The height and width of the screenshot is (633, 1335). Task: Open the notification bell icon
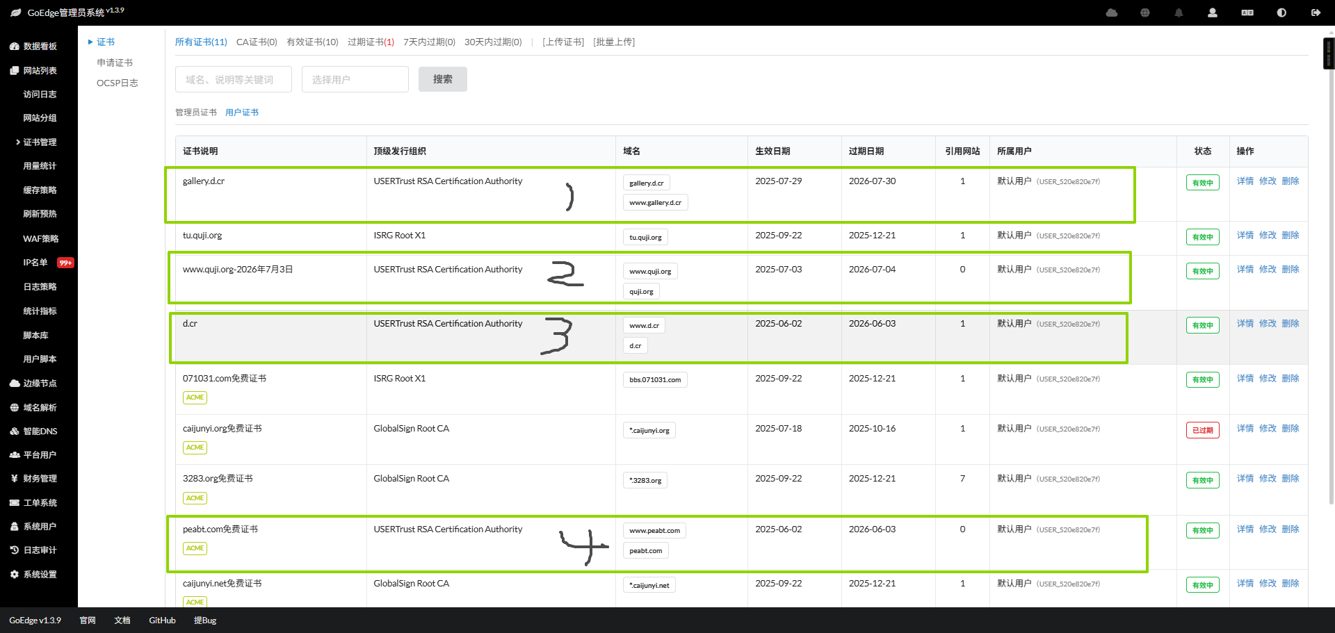pos(1179,13)
